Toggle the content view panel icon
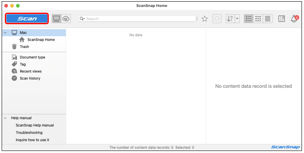Screen dimensions: 304x153 (281, 19)
